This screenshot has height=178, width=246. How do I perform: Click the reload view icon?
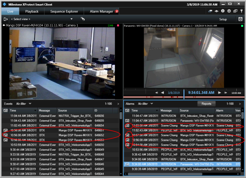pyautogui.click(x=82, y=19)
